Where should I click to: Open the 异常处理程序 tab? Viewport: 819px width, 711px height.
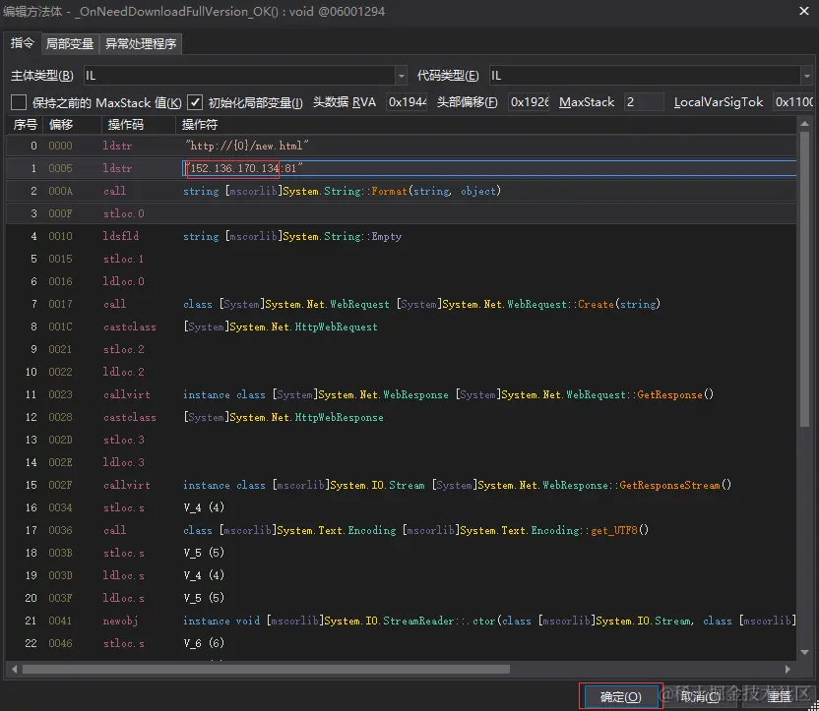141,43
